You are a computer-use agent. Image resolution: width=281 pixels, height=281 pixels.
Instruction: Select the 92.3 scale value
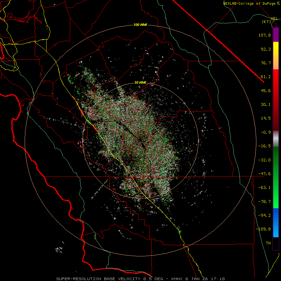266,49
